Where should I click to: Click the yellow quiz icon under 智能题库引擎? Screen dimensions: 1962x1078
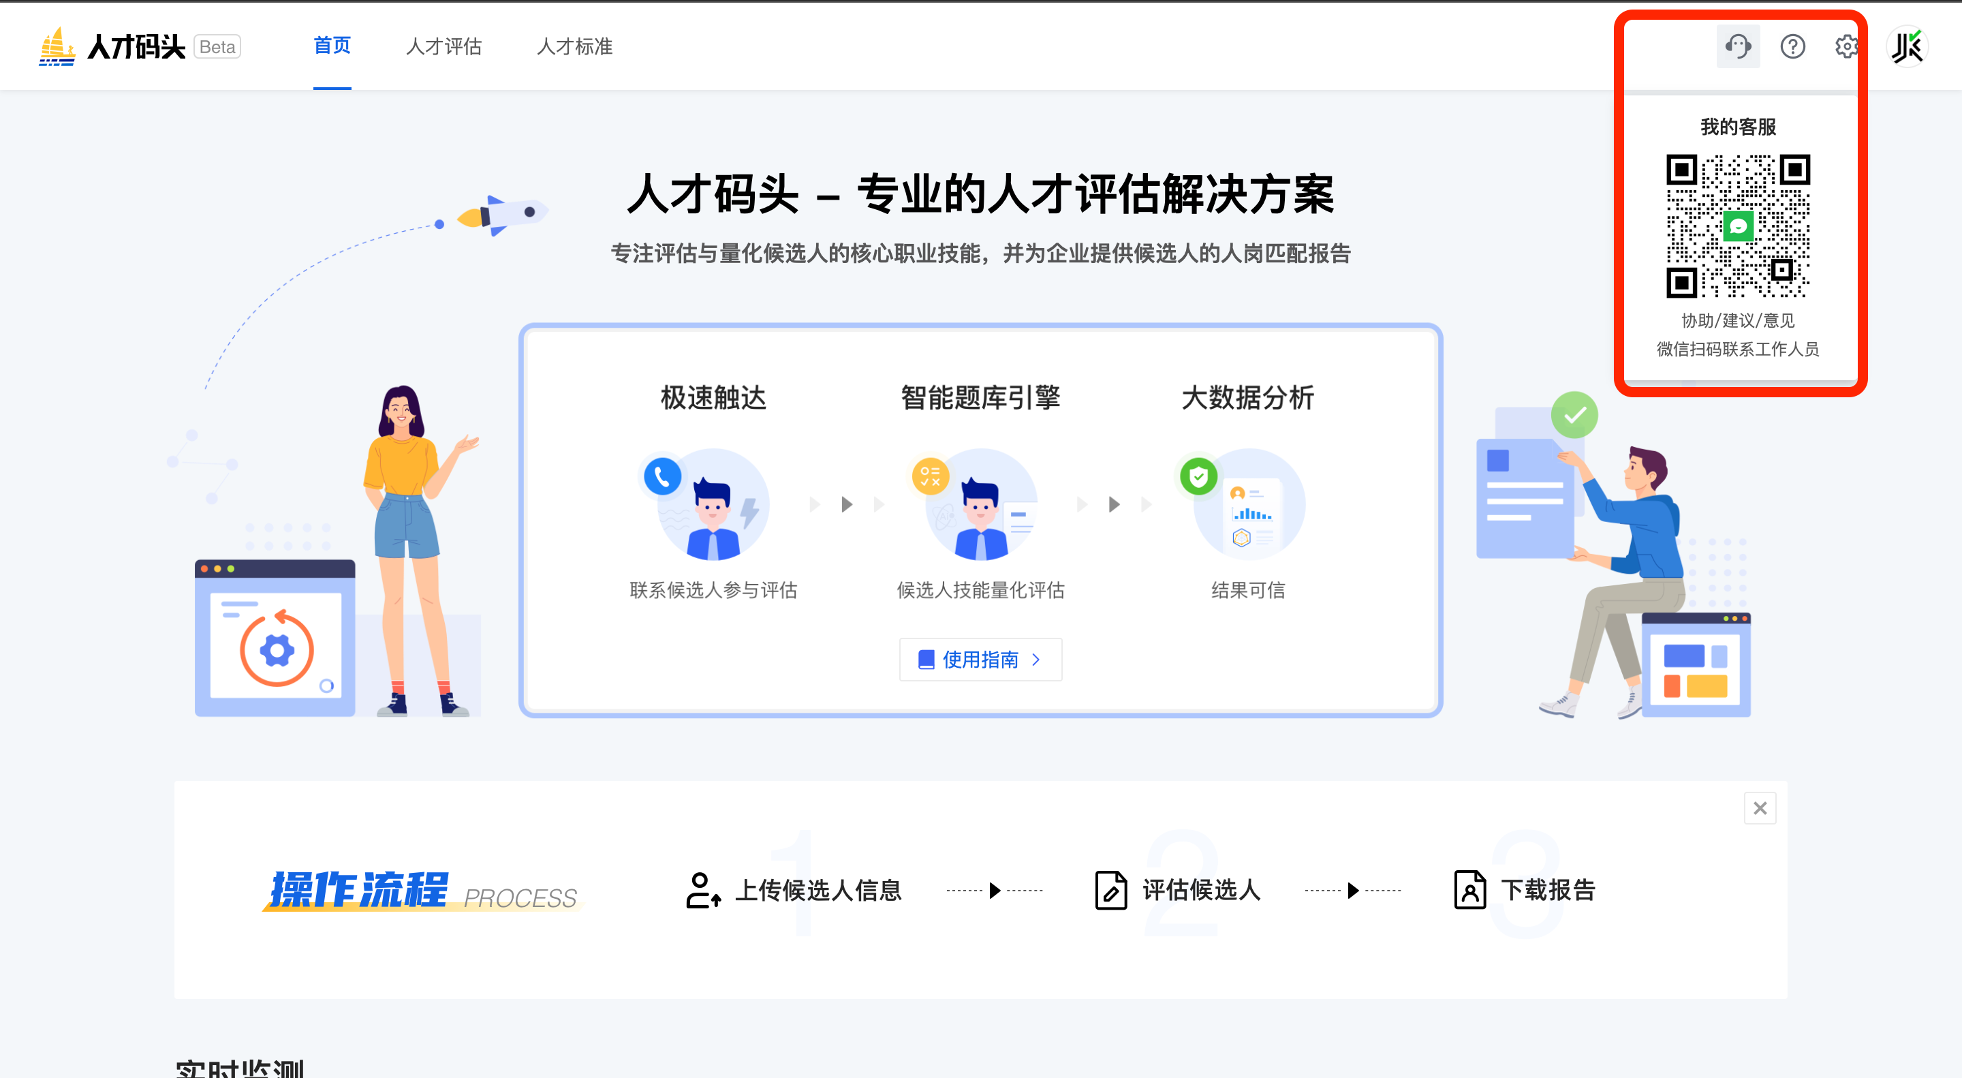coord(930,477)
